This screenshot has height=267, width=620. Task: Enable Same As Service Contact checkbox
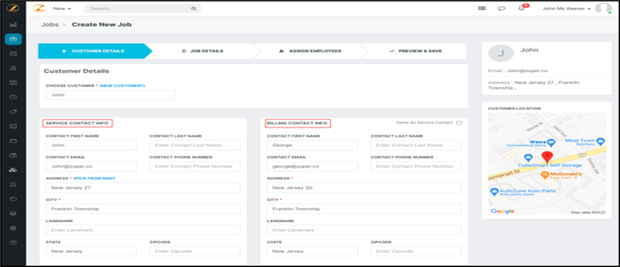(x=458, y=123)
